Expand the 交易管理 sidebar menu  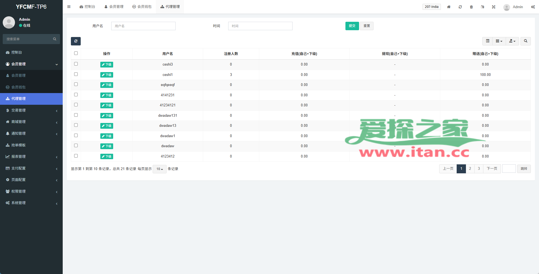click(31, 110)
